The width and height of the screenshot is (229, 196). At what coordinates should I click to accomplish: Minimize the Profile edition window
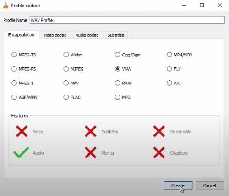[x=184, y=6]
